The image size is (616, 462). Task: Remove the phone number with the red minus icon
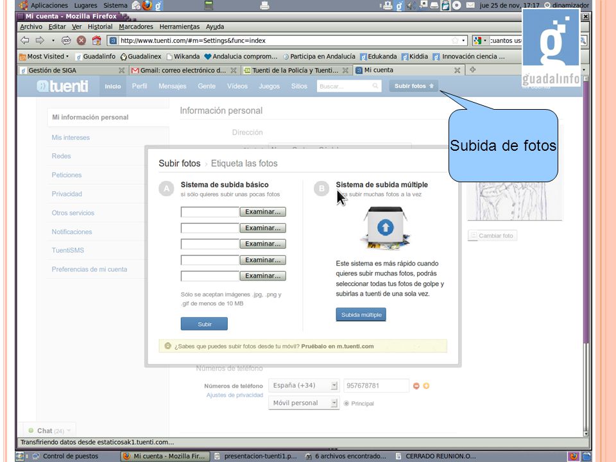tap(416, 386)
